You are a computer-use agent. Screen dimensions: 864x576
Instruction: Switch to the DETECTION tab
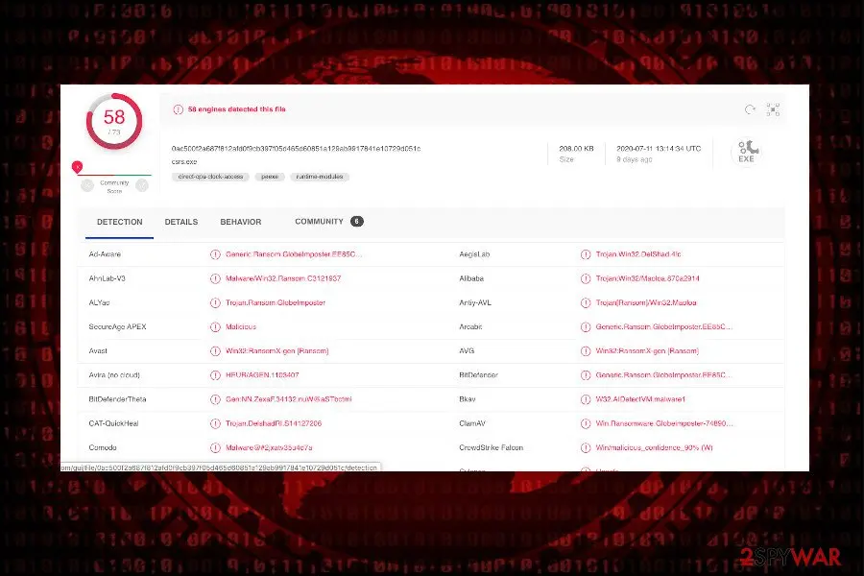tap(120, 222)
